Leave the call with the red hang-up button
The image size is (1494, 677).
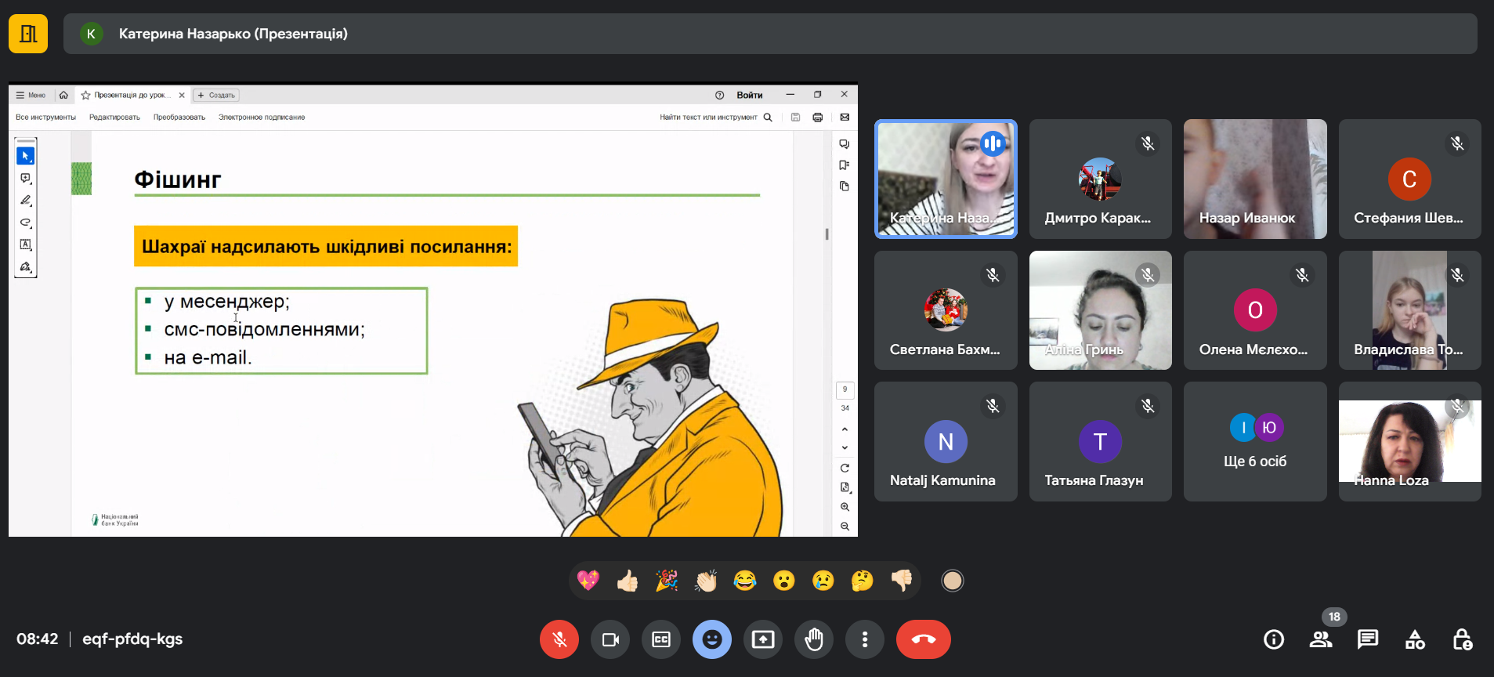pyautogui.click(x=923, y=639)
